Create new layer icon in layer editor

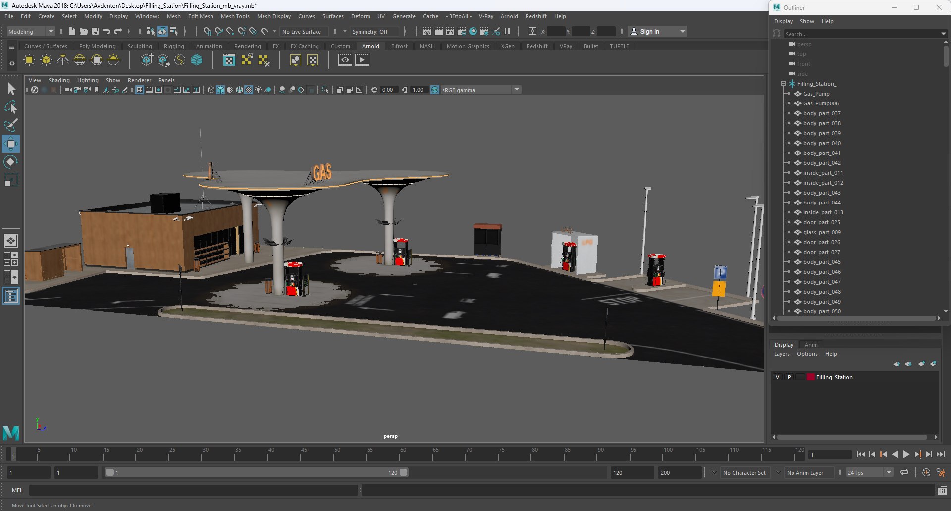(x=921, y=364)
